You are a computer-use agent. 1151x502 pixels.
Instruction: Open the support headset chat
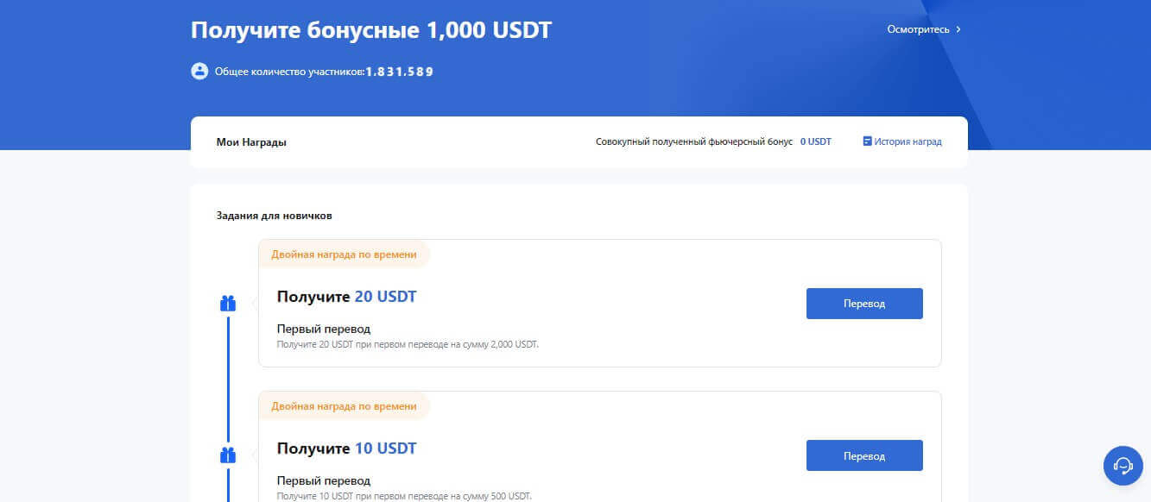coord(1123,466)
